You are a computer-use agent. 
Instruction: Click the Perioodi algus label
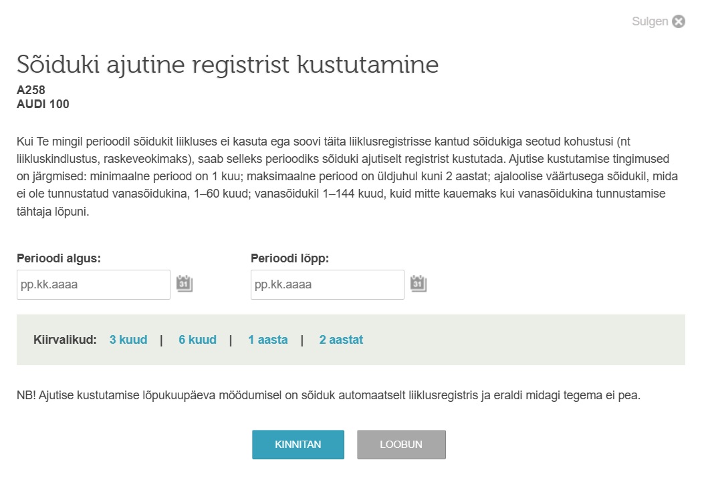pyautogui.click(x=59, y=258)
